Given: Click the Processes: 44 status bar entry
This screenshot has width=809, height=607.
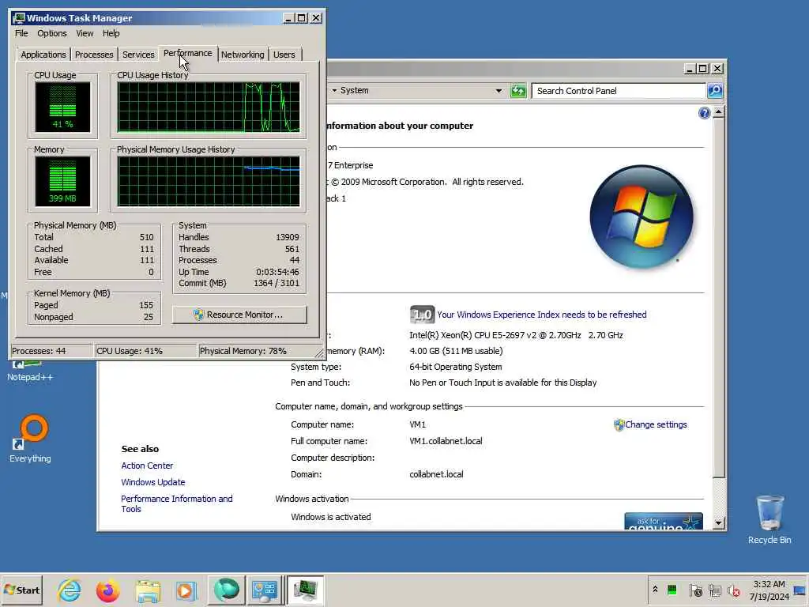Looking at the screenshot, I should pos(51,351).
